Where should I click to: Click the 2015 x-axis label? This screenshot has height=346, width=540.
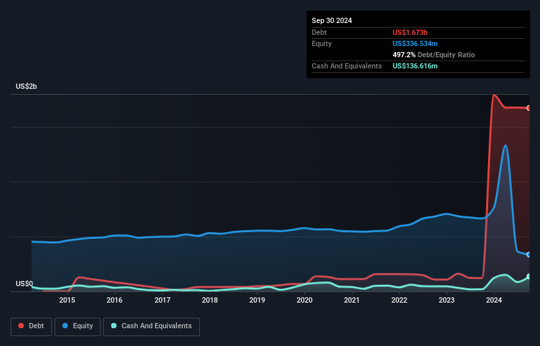pos(67,300)
